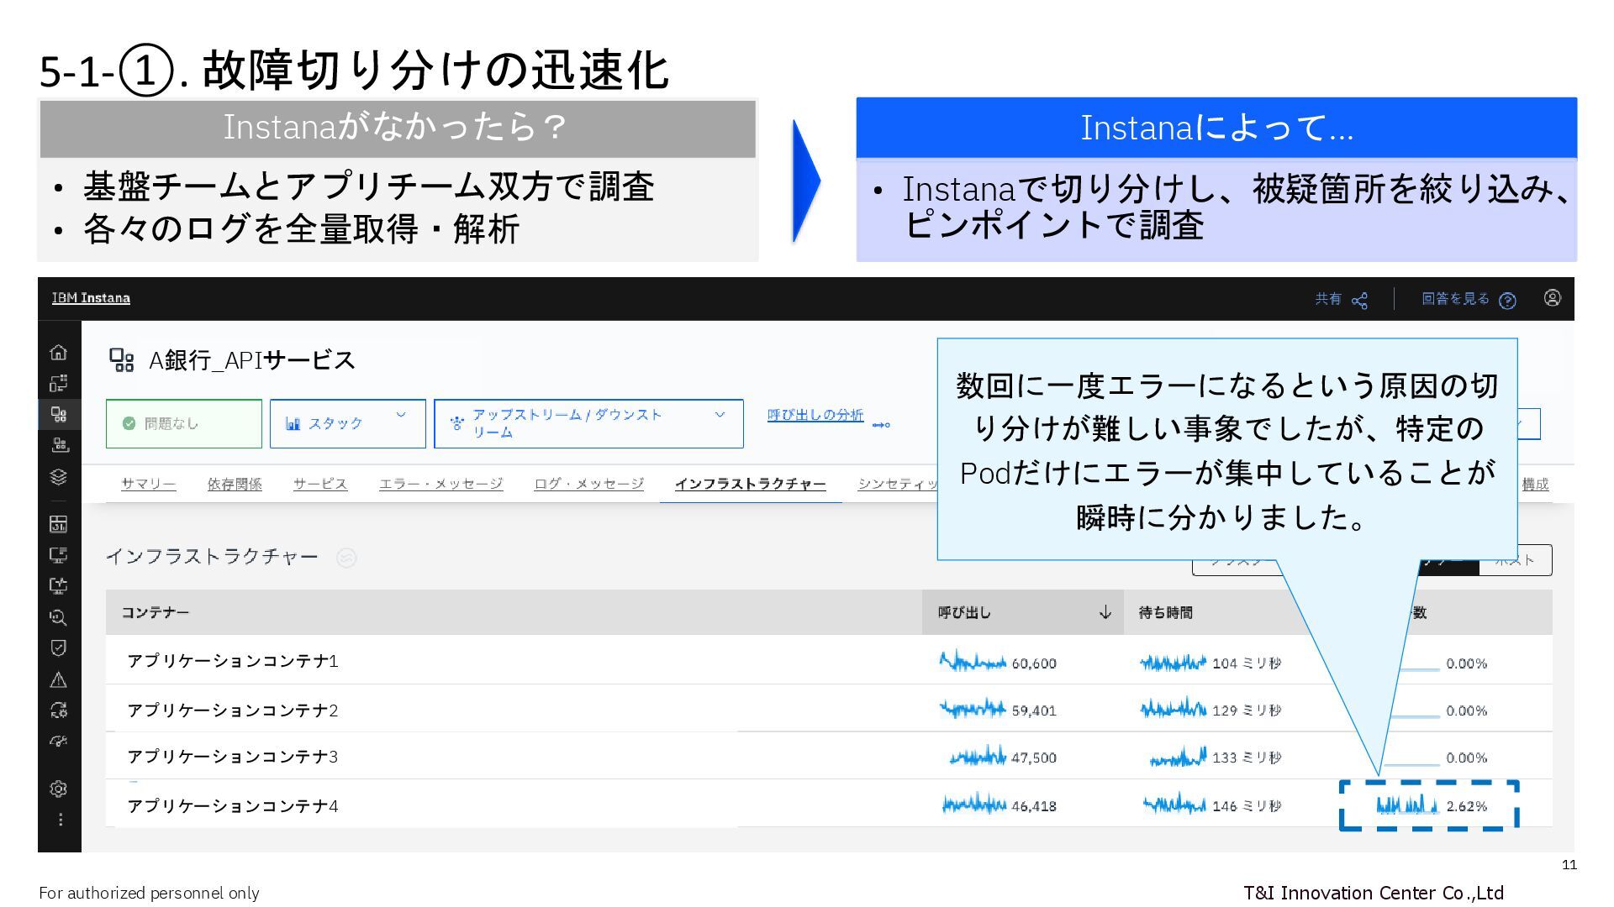Image resolution: width=1614 pixels, height=907 pixels.
Task: Expand the スタック dropdown
Action: click(x=347, y=423)
